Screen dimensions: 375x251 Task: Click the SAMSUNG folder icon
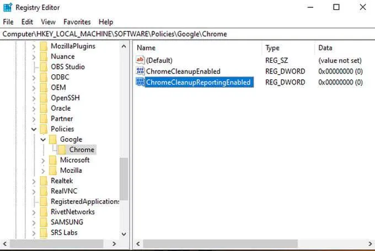[44, 222]
